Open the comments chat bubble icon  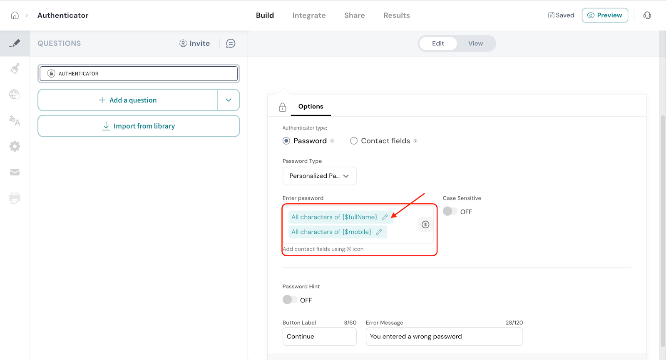pos(231,43)
